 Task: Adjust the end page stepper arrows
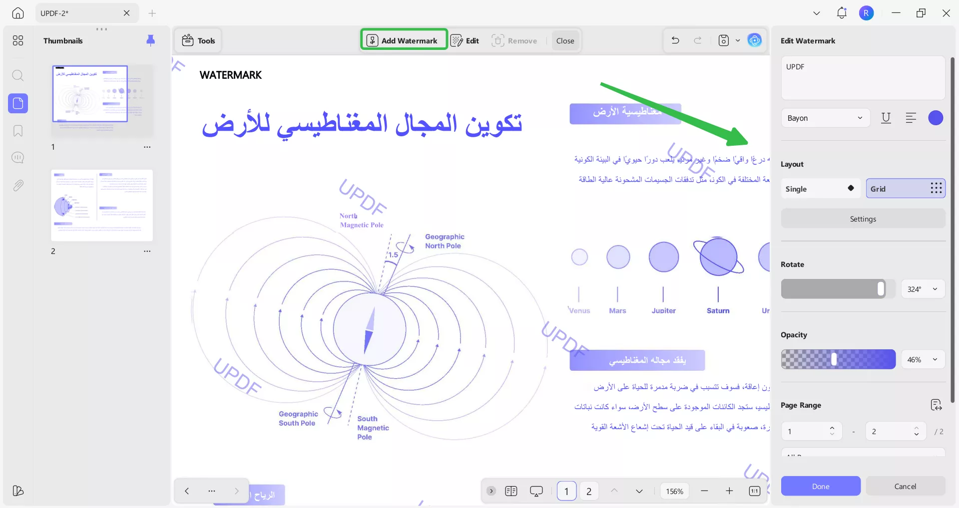pyautogui.click(x=917, y=431)
